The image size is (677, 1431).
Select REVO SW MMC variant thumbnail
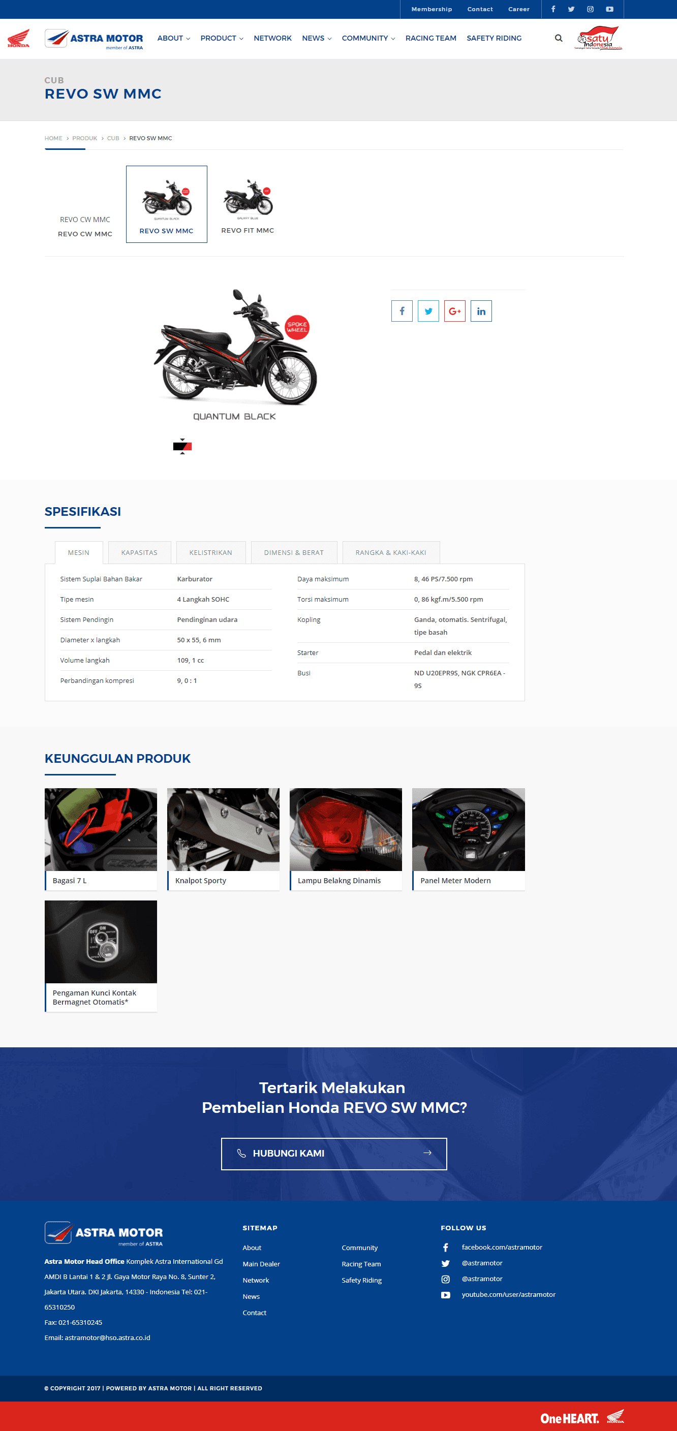[167, 204]
